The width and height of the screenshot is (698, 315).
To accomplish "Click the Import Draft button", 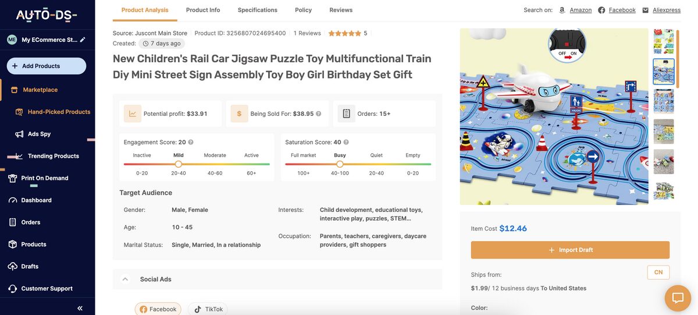I will pos(570,250).
